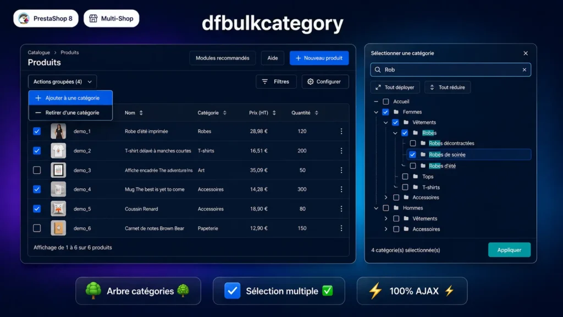
Task: Open the Actions groupées (4) dropdown
Action: coord(63,81)
